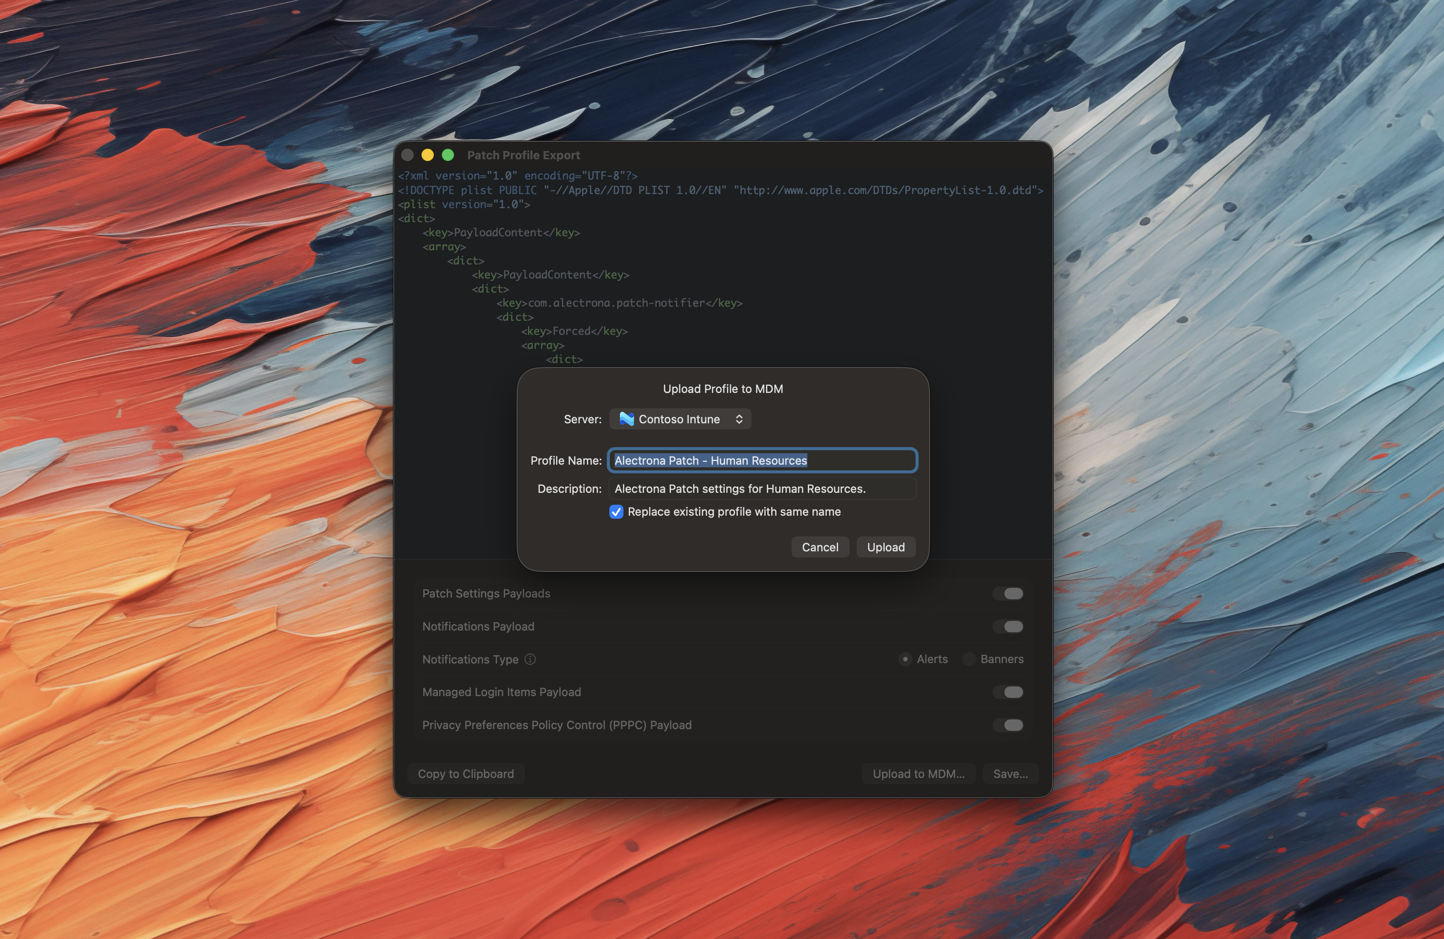
Task: Select the Alerts radio button
Action: coord(905,659)
